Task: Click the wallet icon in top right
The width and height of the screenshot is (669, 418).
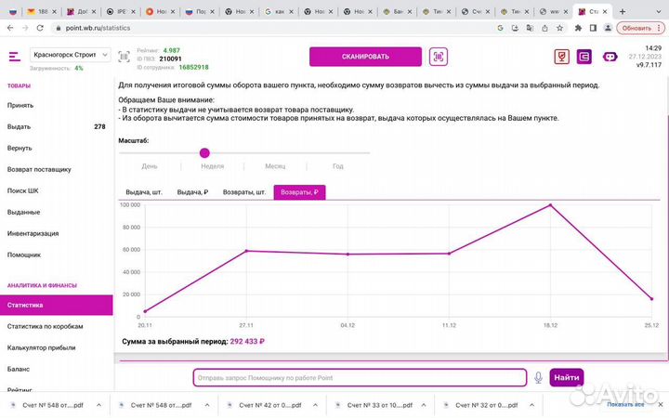Action: pos(584,56)
